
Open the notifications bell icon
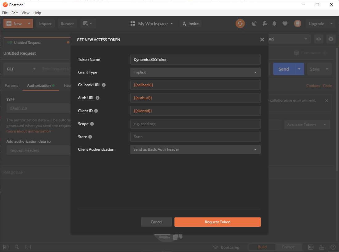(274, 23)
